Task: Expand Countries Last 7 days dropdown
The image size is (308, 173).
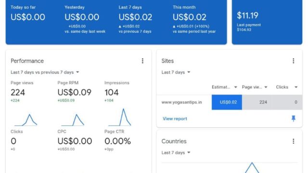Action: click(x=176, y=153)
